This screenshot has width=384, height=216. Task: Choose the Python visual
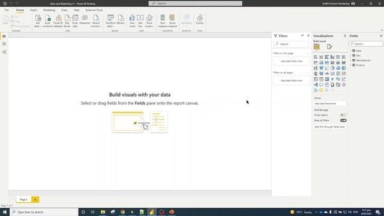(338, 79)
